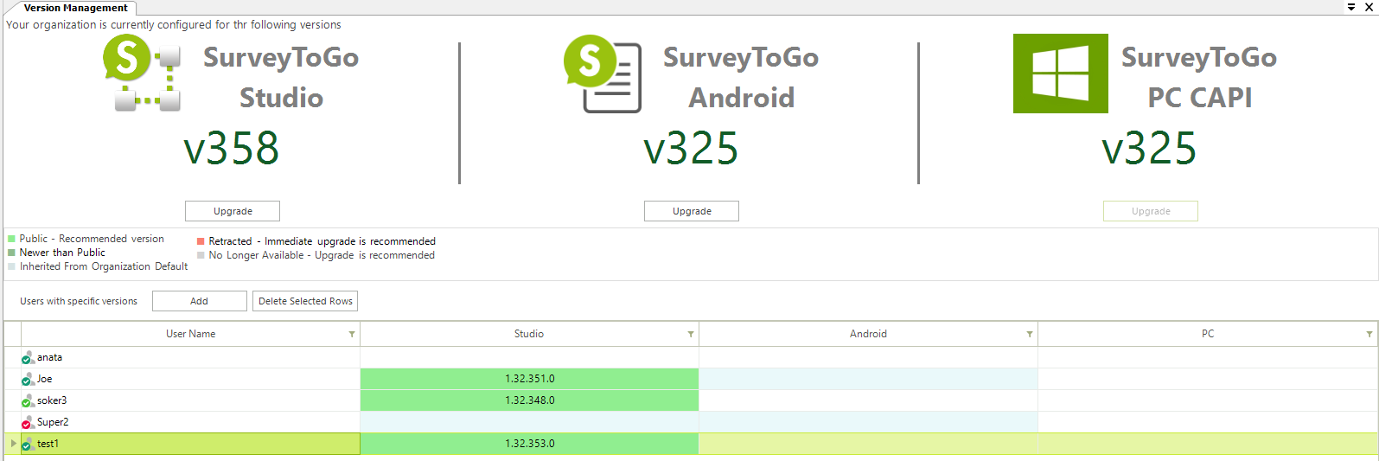This screenshot has width=1379, height=461.
Task: Click the SurveyToGo Android logo icon
Action: [x=603, y=74]
